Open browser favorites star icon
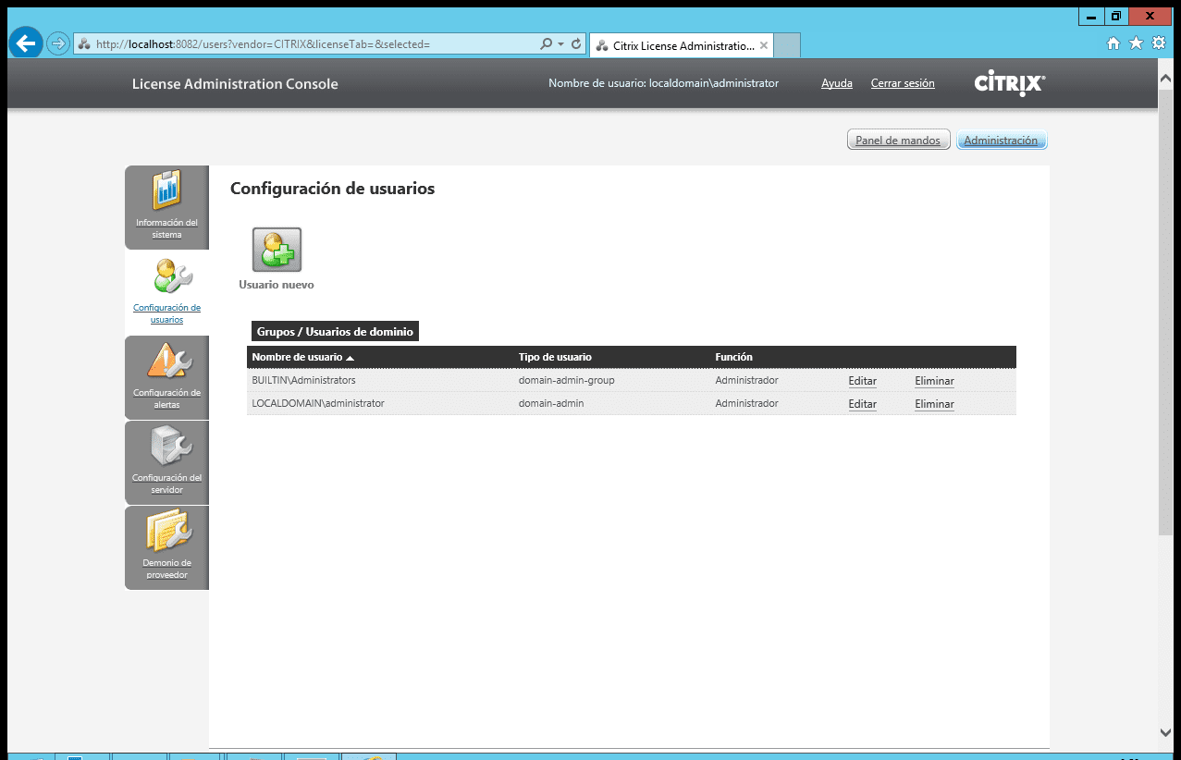 pos(1136,43)
